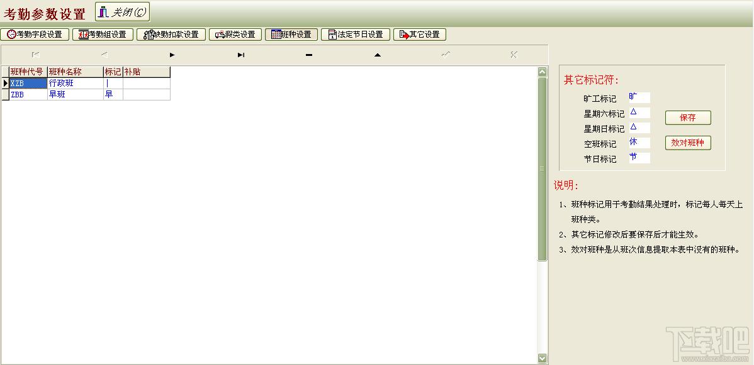The image size is (754, 365).
Task: Click the 星期日标记 input field
Action: [639, 128]
